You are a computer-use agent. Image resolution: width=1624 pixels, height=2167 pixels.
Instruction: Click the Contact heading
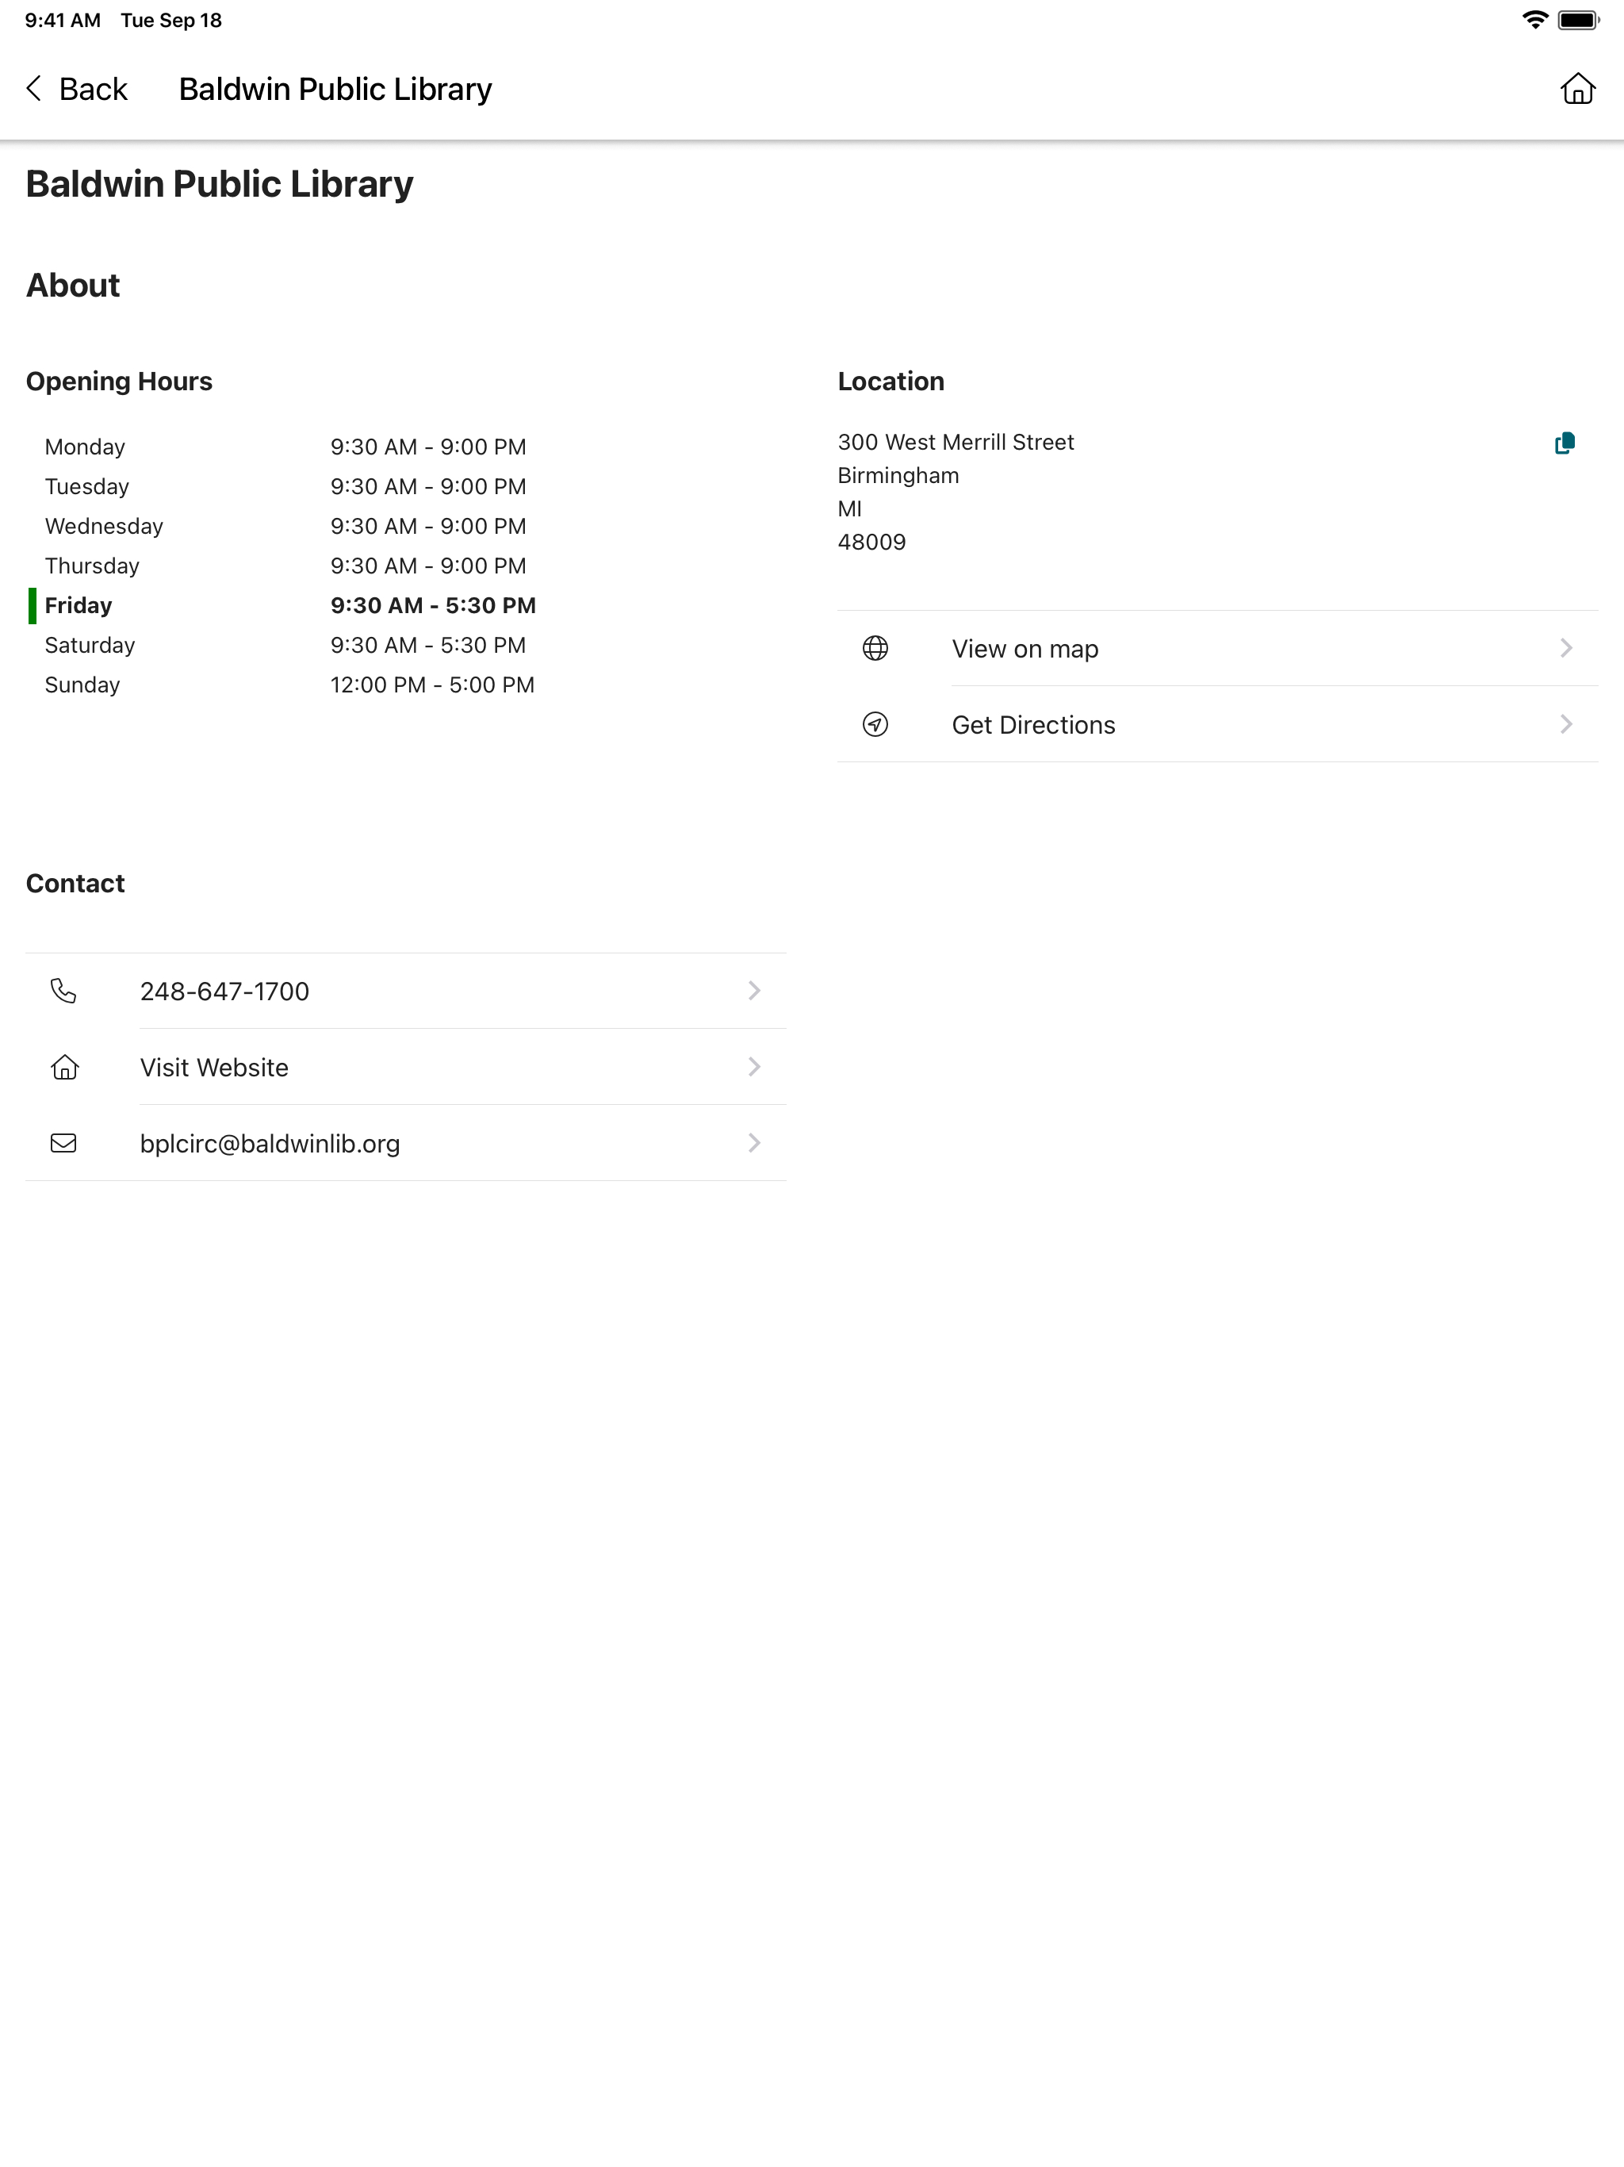pyautogui.click(x=75, y=884)
